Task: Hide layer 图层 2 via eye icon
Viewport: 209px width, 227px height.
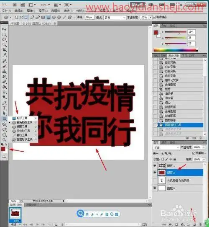Action: (x=155, y=173)
